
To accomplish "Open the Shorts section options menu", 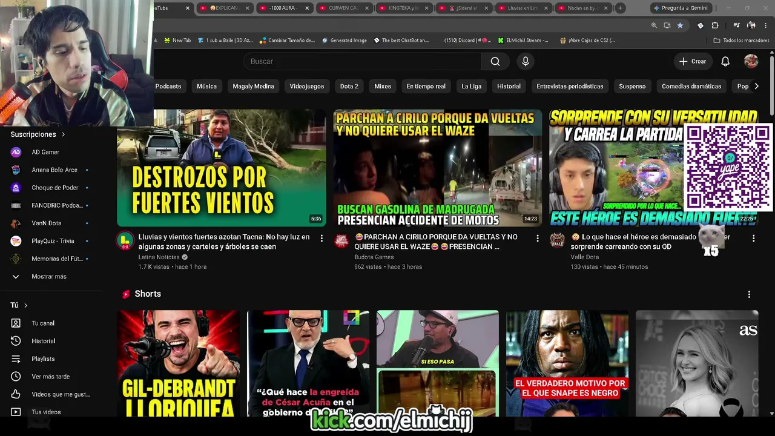I will pyautogui.click(x=749, y=294).
